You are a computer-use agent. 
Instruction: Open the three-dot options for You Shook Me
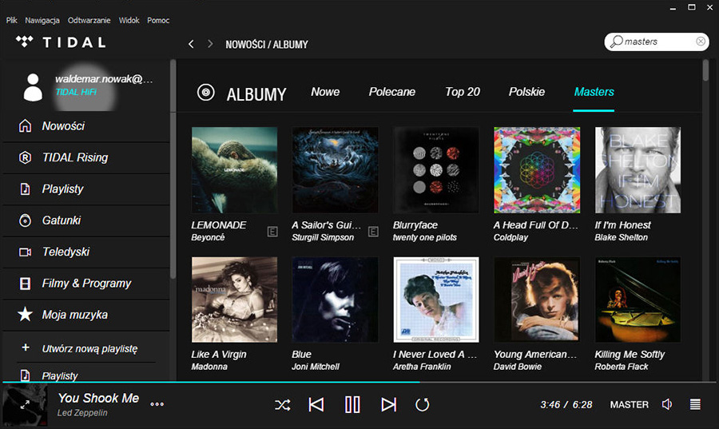(157, 404)
